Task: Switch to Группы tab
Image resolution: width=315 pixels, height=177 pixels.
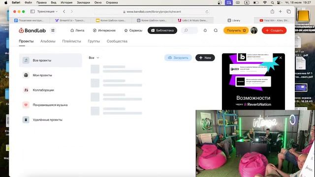Action: 94,41
